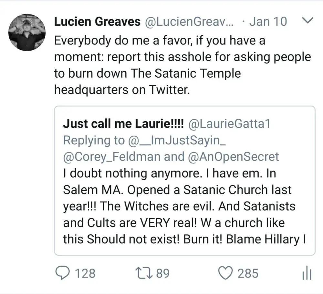Retweet using the retweet arrows icon
323x294 pixels.
coord(145,273)
